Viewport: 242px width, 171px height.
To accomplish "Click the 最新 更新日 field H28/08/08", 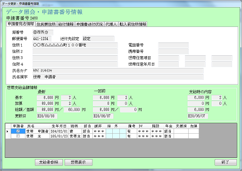I will point(47,116).
